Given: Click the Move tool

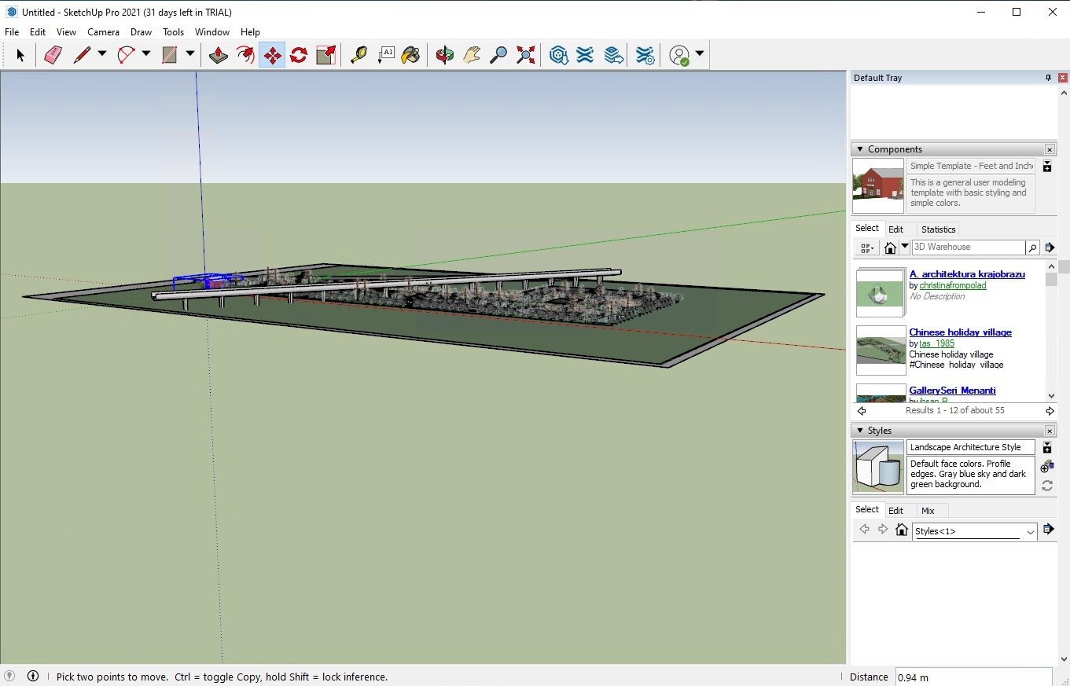Looking at the screenshot, I should tap(272, 55).
